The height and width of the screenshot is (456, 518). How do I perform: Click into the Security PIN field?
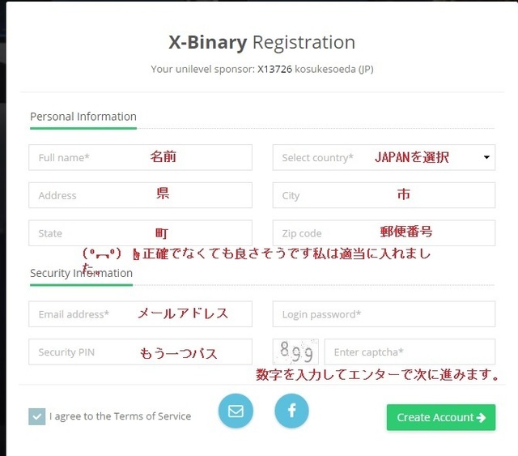coord(140,352)
